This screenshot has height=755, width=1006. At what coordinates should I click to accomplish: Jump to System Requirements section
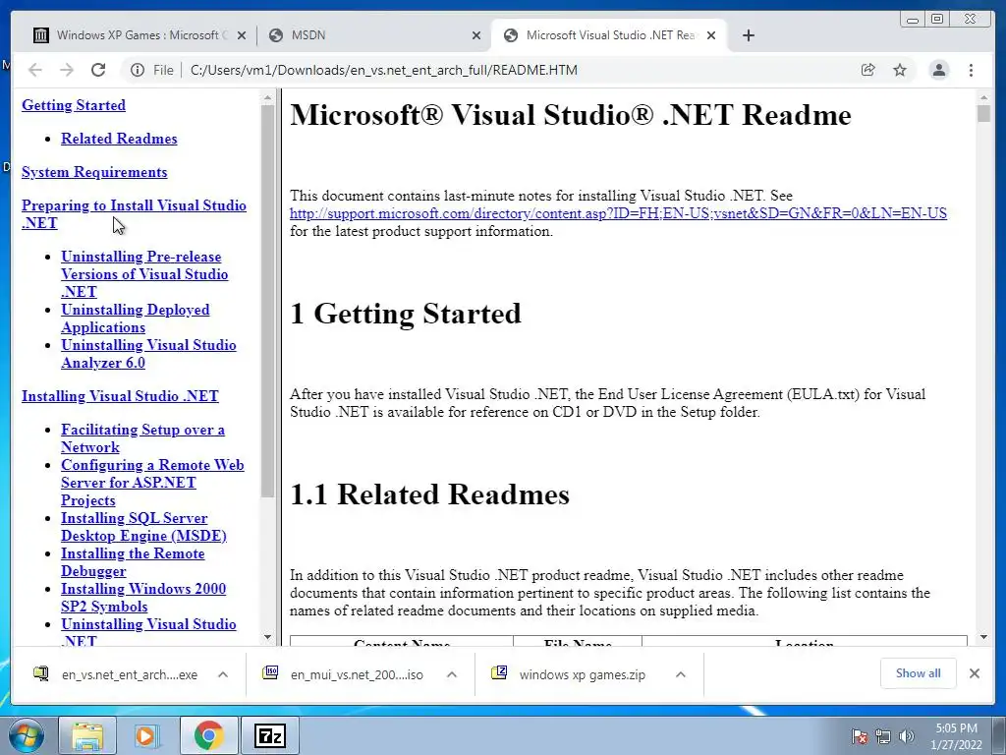pyautogui.click(x=94, y=172)
